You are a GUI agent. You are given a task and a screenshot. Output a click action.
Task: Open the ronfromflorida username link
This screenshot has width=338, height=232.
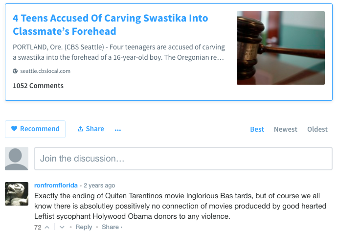click(x=56, y=186)
